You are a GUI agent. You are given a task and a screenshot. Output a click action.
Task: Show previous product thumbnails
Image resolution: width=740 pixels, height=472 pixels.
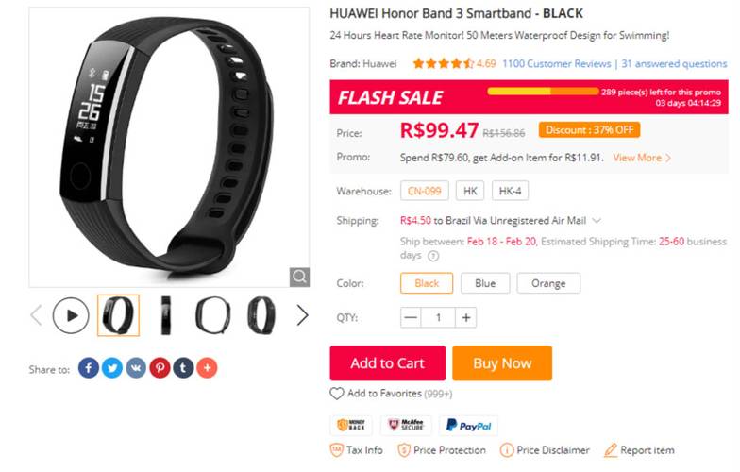point(36,315)
